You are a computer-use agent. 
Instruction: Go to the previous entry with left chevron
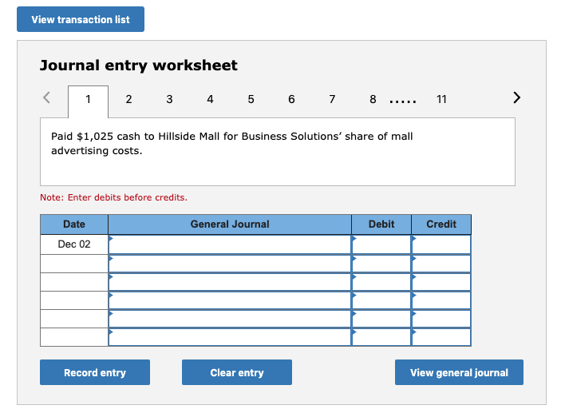[x=46, y=97]
